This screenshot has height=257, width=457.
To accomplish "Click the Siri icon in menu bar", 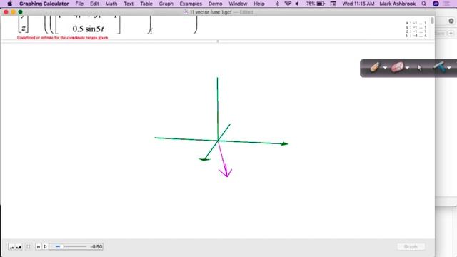I will tap(436, 4).
